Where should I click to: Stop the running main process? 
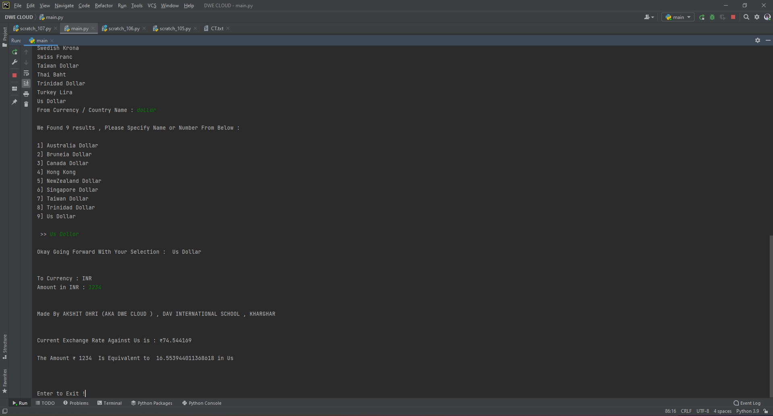[x=14, y=75]
